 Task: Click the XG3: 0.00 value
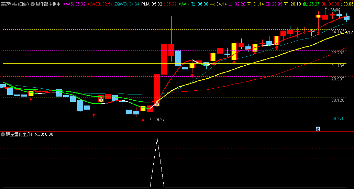pyautogui.click(x=44, y=134)
